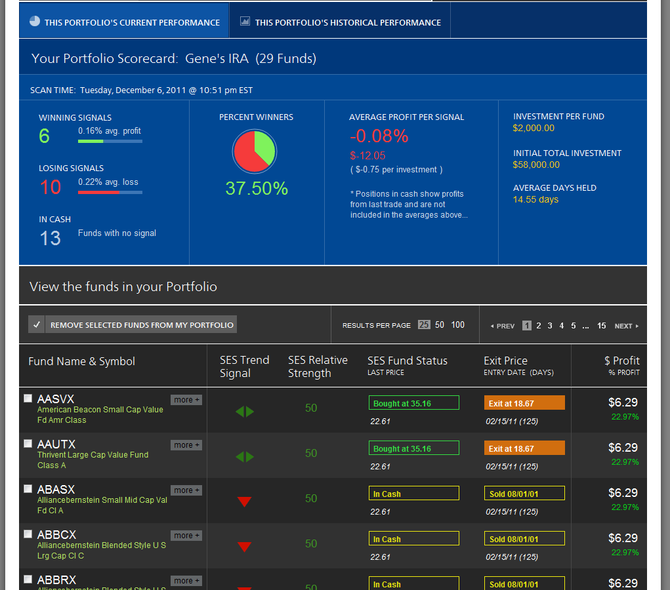Viewport: 670px width, 590px height.
Task: Expand the more button for AAUTX
Action: pyautogui.click(x=186, y=445)
